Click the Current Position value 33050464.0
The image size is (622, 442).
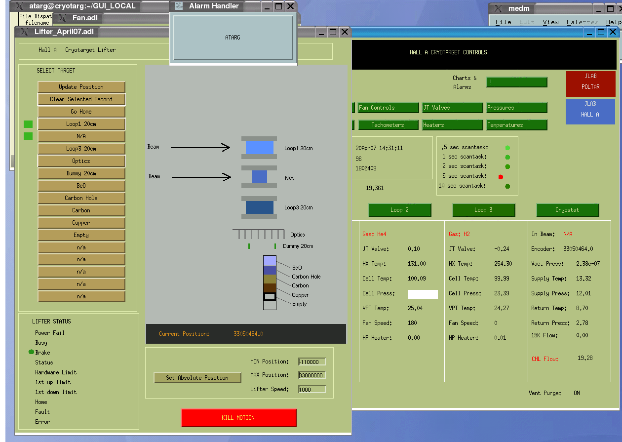tap(249, 334)
